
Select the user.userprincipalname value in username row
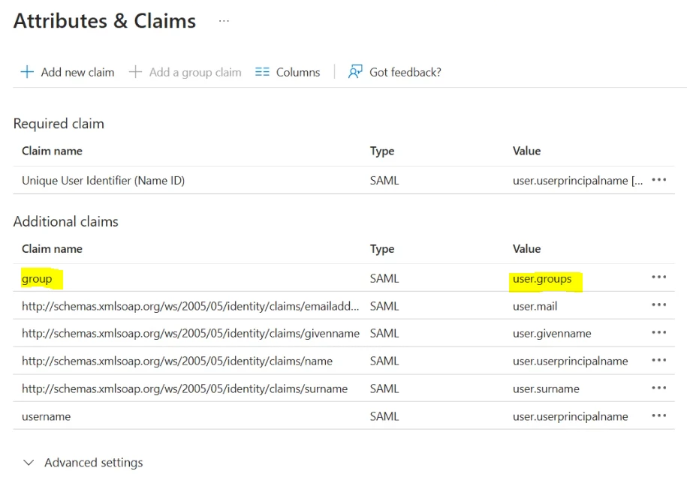coord(571,416)
